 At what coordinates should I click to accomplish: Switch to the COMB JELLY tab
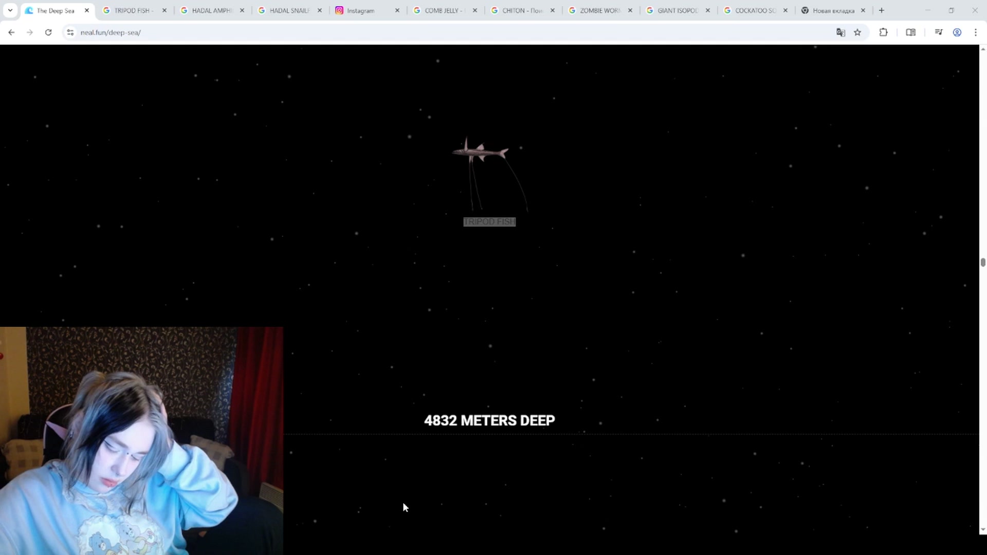(x=445, y=10)
